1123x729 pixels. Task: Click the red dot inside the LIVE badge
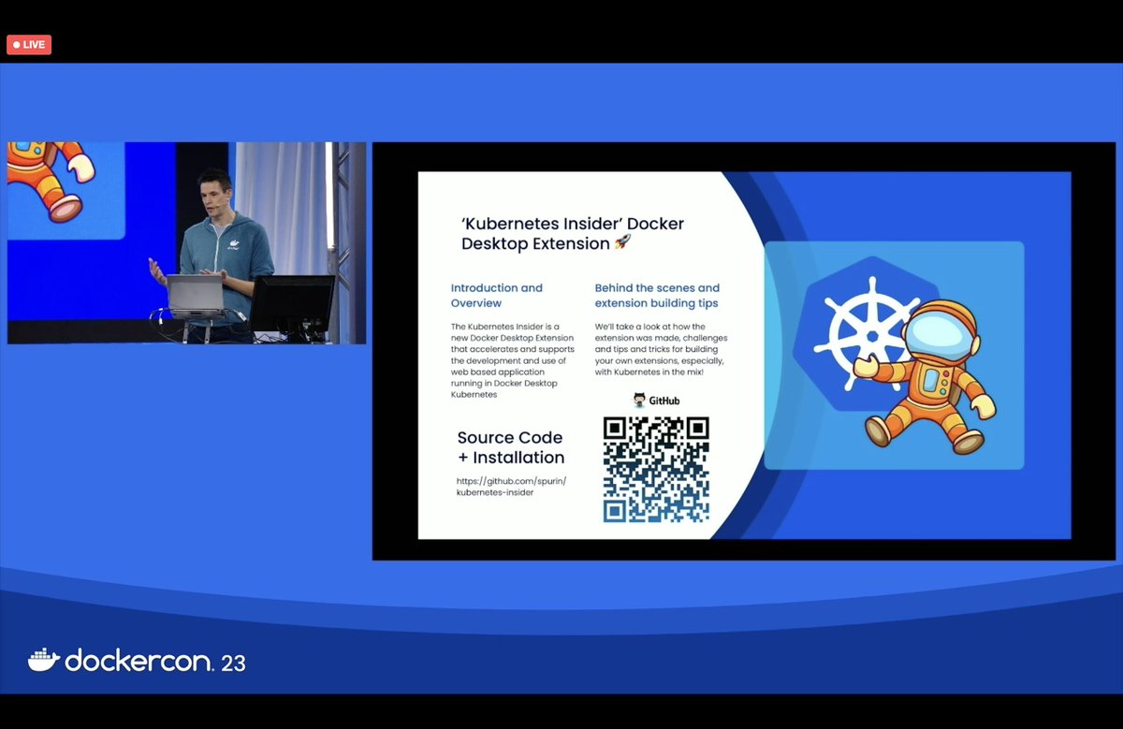(x=16, y=44)
